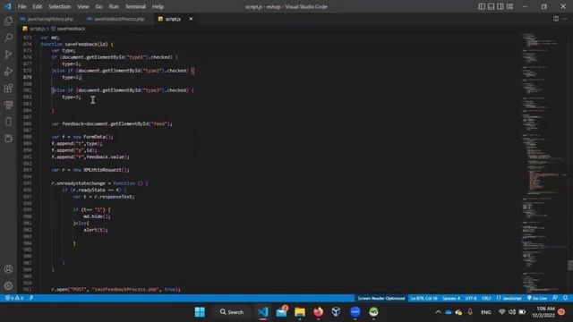Screen dimensions: 573x322
Task: Click the Ln 879, Col 16 indicator
Action: [x=423, y=298]
